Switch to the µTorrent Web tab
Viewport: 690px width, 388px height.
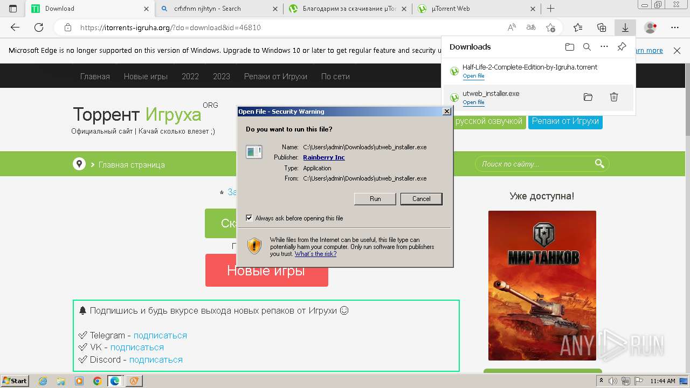pos(477,9)
